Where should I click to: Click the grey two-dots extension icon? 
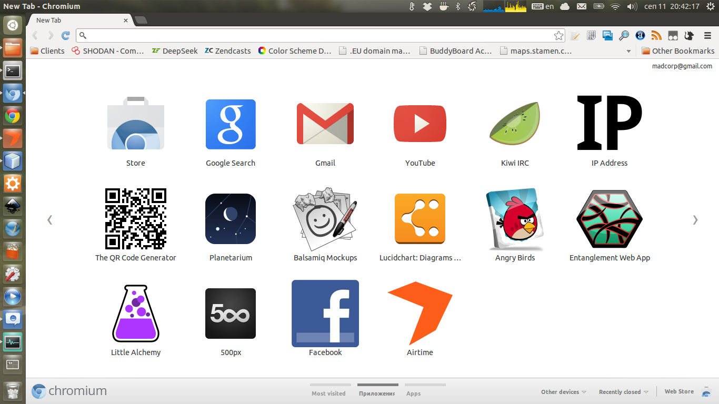(x=673, y=36)
